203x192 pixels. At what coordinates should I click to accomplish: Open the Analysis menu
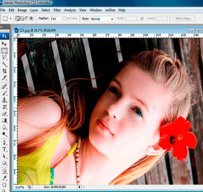tap(70, 10)
